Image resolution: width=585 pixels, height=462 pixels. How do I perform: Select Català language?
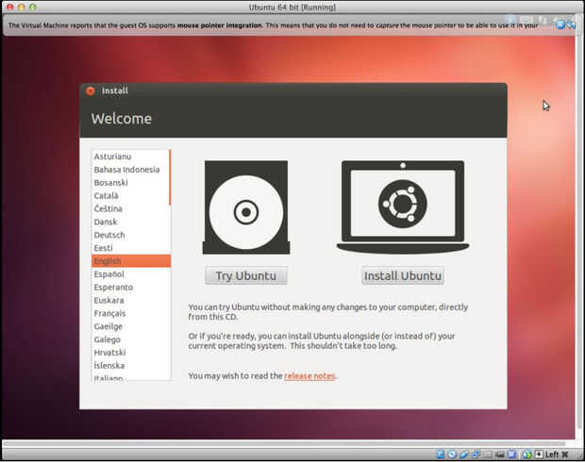tap(130, 195)
